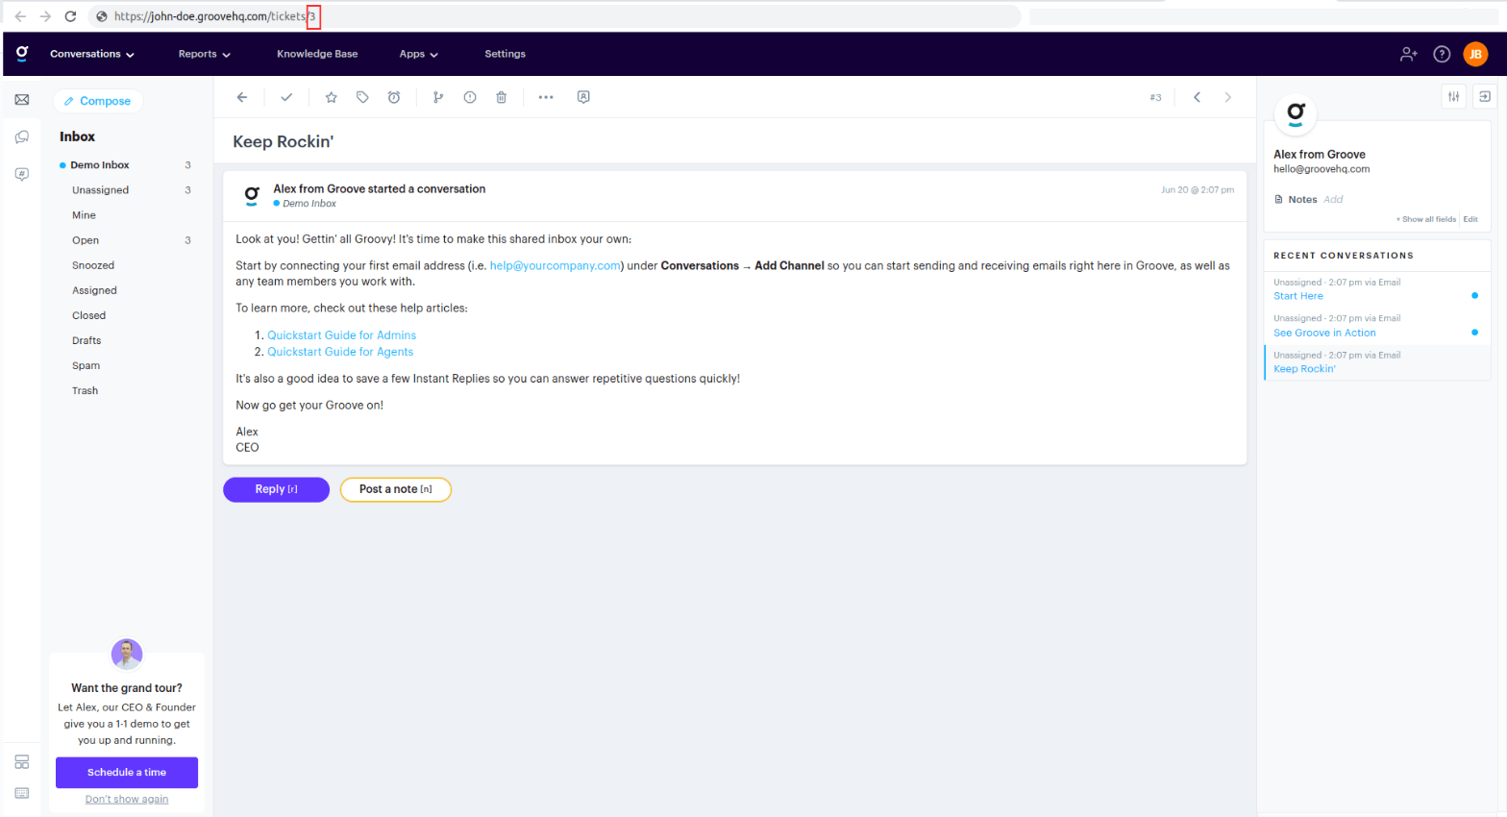This screenshot has width=1507, height=817.
Task: Click the assign agent icon in the toolbar
Action: [583, 97]
